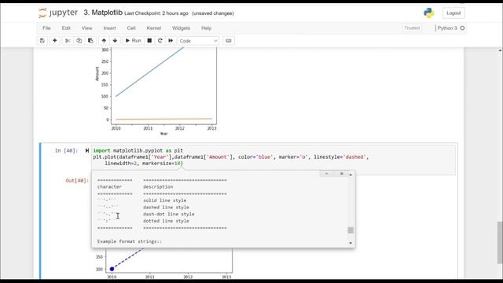Click the tooltip scrollbar up arrow
The width and height of the screenshot is (503, 283).
(351, 175)
